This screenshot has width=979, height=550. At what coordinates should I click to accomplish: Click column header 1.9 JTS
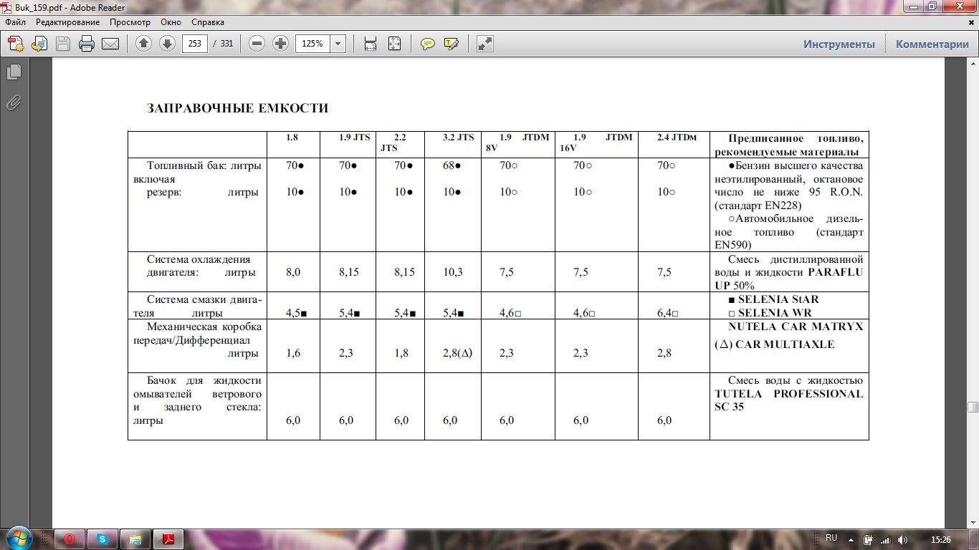coord(355,137)
